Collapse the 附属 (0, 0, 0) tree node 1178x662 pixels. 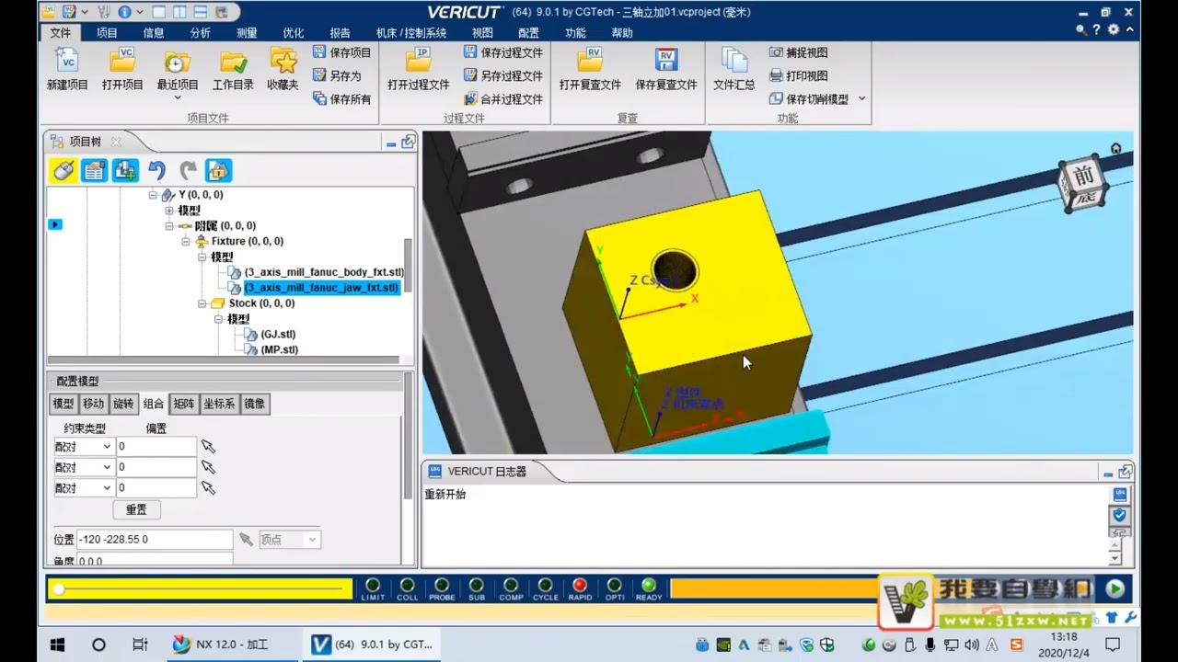[x=169, y=226]
